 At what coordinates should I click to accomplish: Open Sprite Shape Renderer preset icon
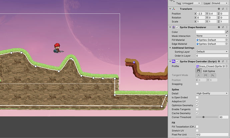point(223,27)
